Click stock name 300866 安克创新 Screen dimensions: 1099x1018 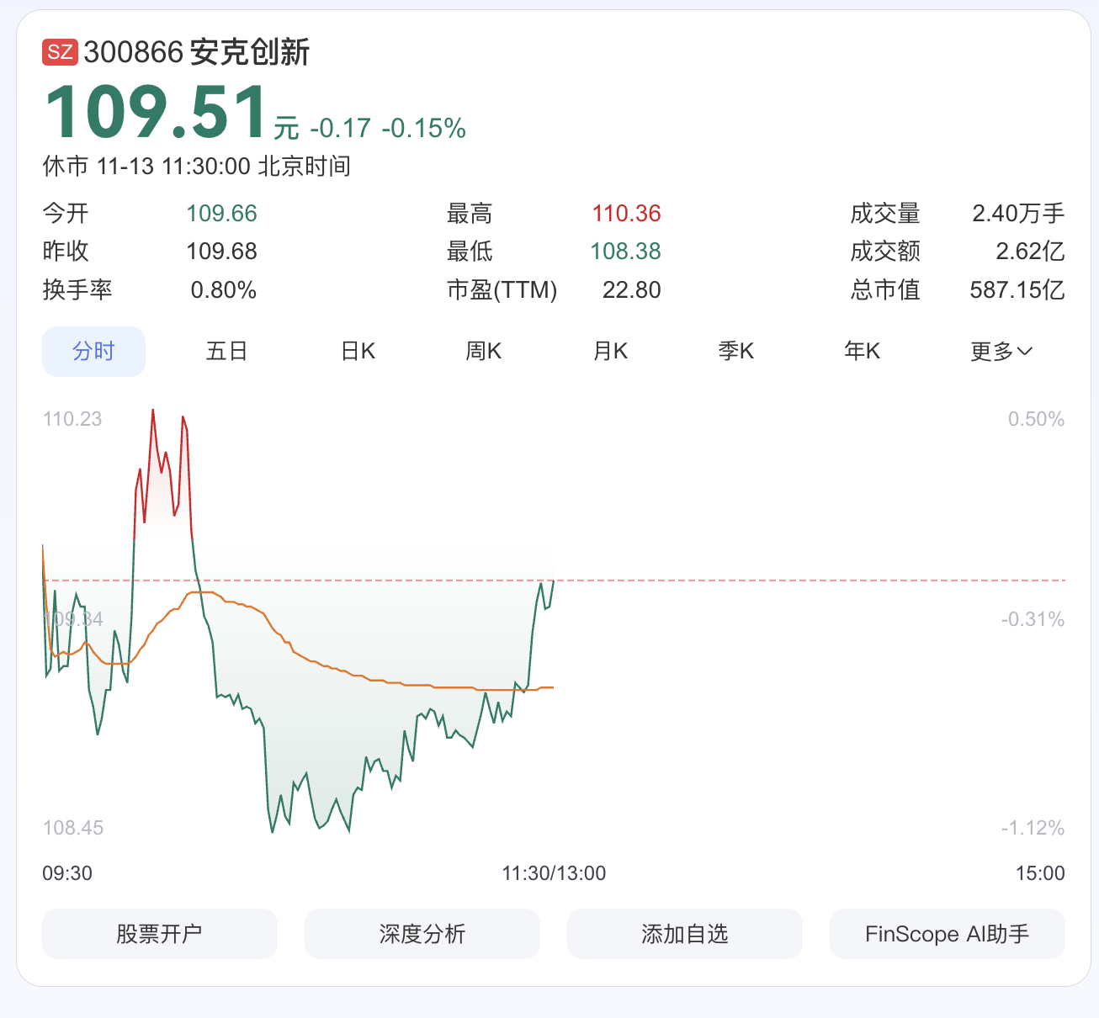197,52
